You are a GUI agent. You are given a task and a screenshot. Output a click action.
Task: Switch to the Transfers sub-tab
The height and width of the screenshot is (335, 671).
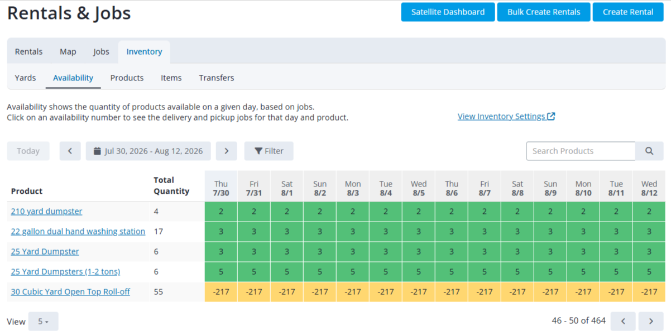[217, 78]
